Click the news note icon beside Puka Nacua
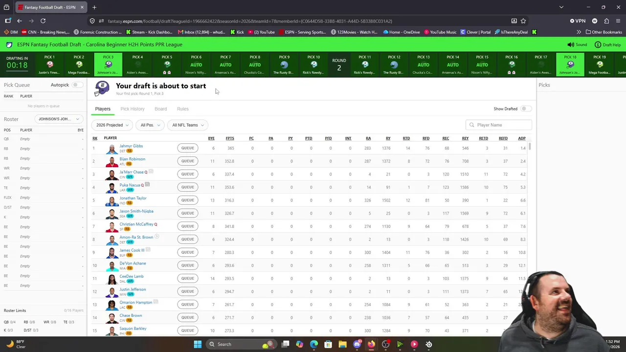 coord(147,185)
